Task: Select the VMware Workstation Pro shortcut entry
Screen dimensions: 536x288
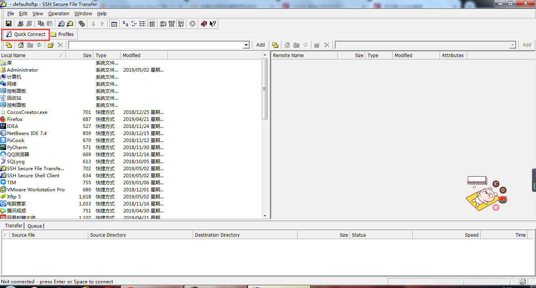Action: [36, 190]
